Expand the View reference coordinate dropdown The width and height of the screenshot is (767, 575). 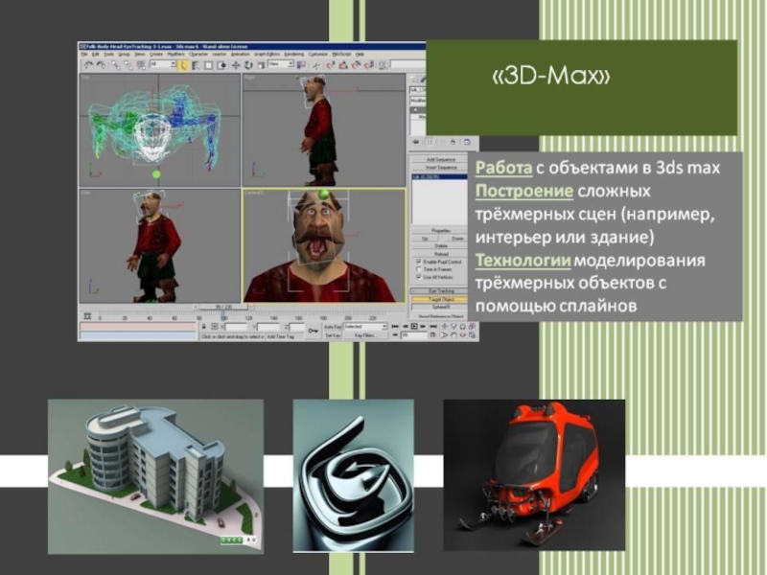click(x=280, y=65)
